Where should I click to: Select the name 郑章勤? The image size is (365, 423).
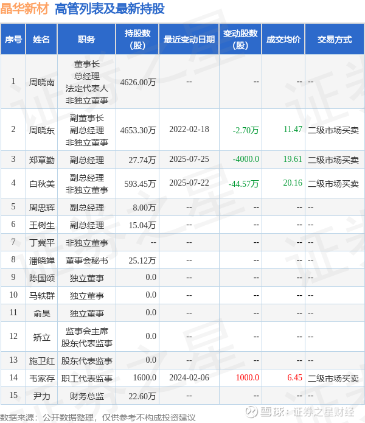42,160
